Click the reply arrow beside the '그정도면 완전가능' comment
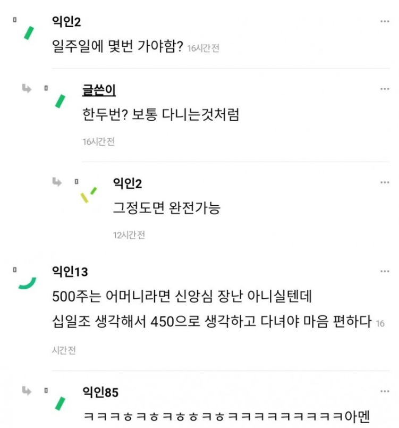 pyautogui.click(x=57, y=182)
